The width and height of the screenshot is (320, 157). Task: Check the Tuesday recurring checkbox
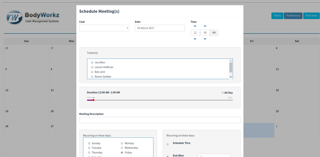(x=89, y=148)
